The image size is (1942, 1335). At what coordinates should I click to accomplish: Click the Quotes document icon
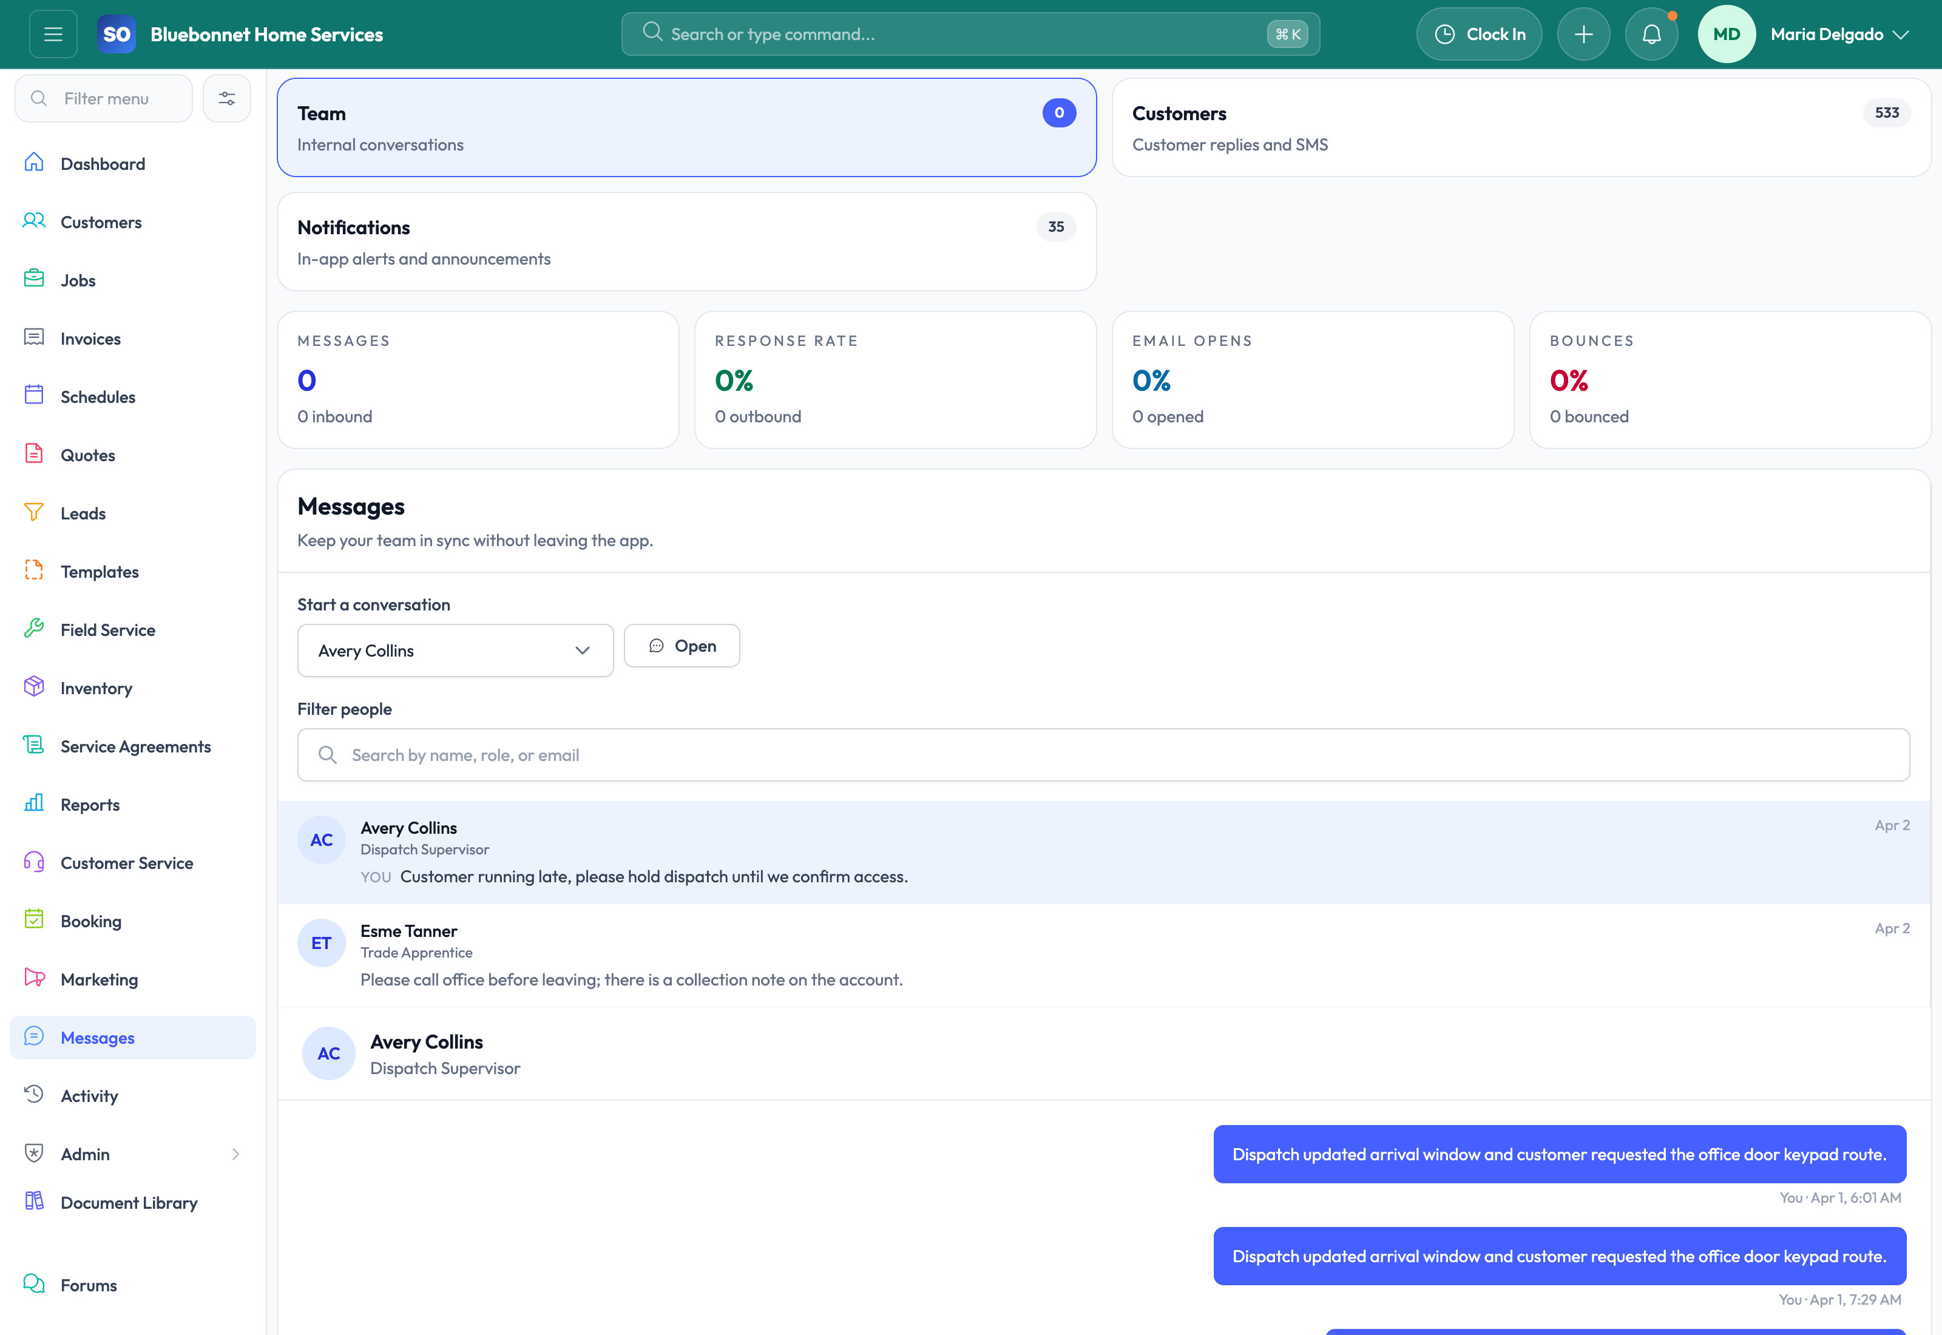click(35, 454)
